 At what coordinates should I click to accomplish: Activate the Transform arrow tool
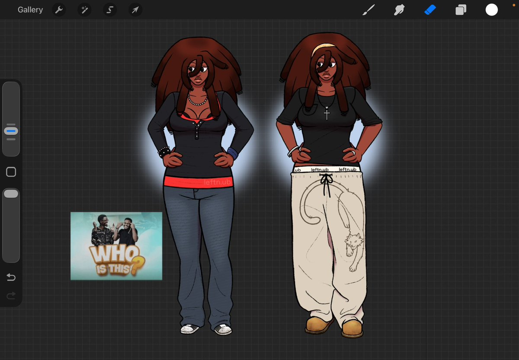tap(135, 10)
